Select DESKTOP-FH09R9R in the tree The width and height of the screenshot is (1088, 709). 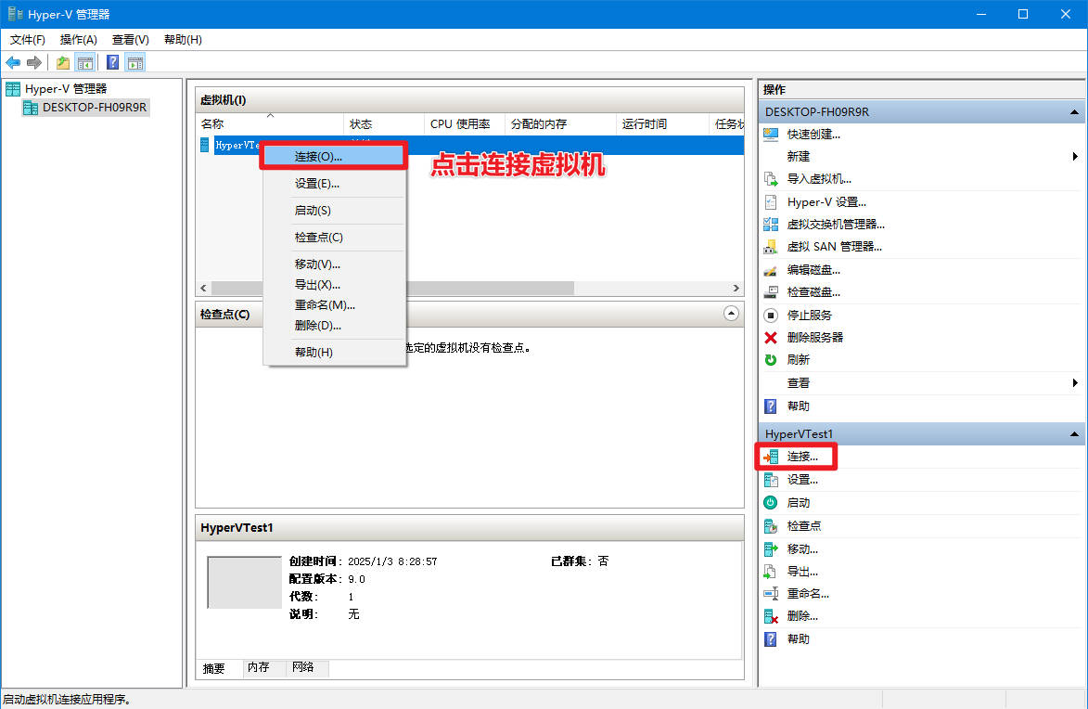pos(94,108)
